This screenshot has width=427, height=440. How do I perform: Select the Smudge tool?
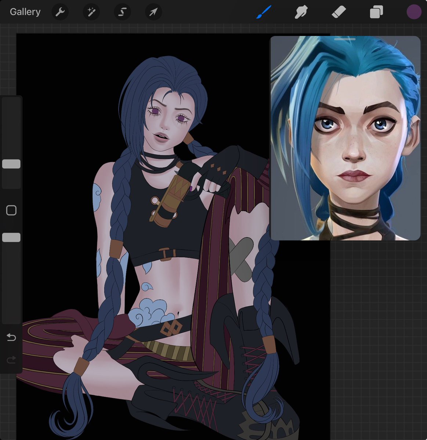[x=301, y=12]
